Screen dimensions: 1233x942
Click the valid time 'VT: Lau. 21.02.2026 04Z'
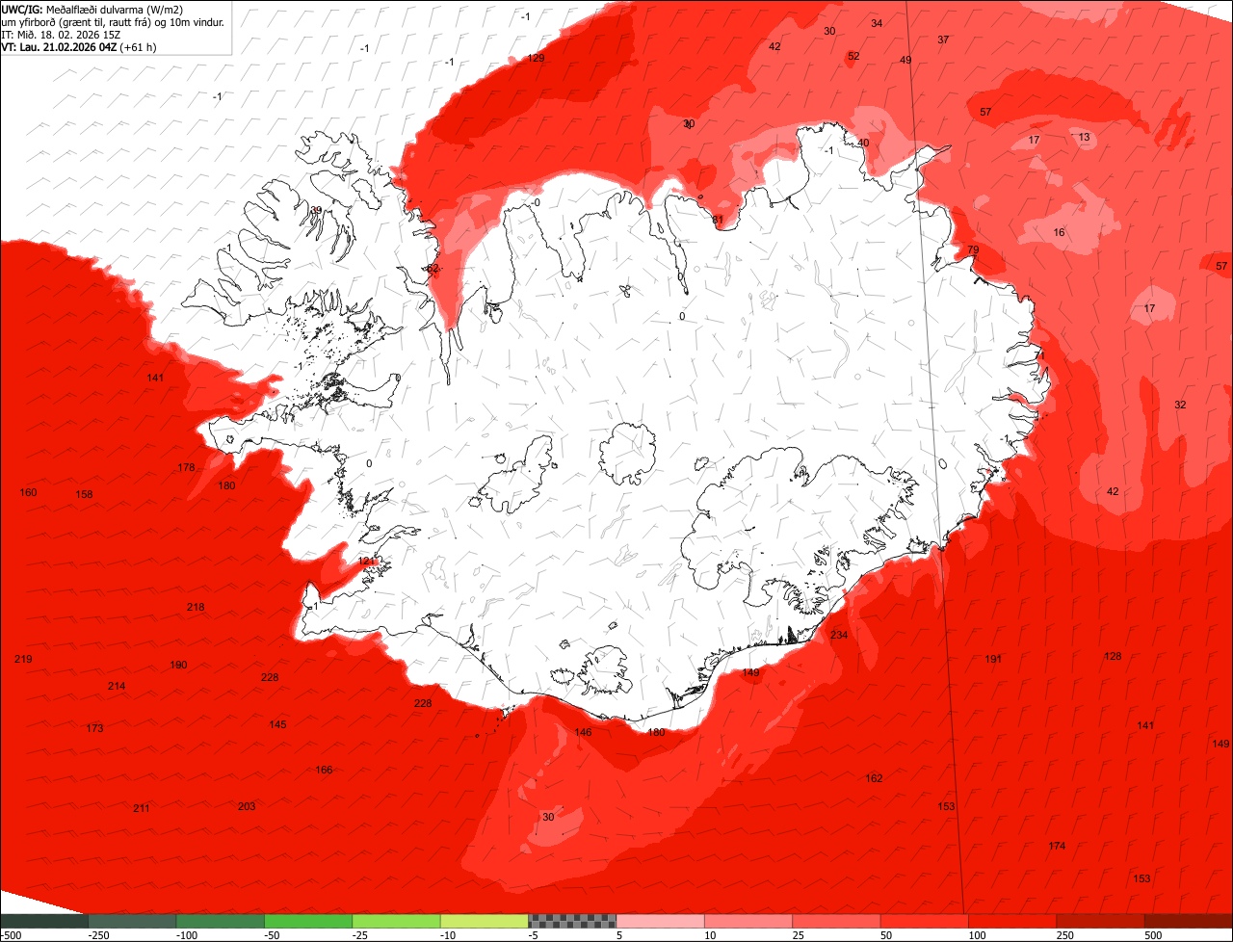(x=59, y=46)
